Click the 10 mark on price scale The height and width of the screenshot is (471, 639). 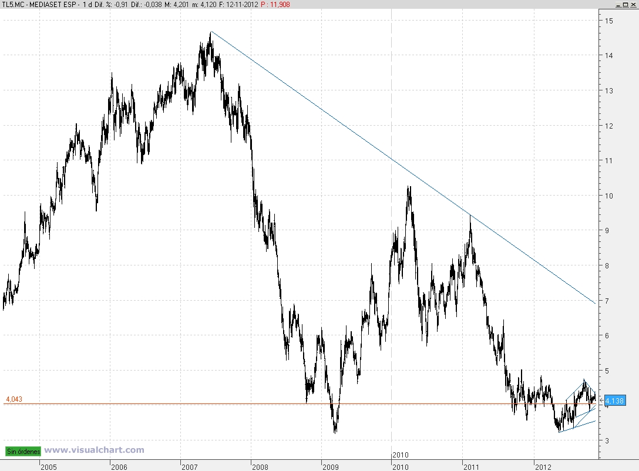609,196
